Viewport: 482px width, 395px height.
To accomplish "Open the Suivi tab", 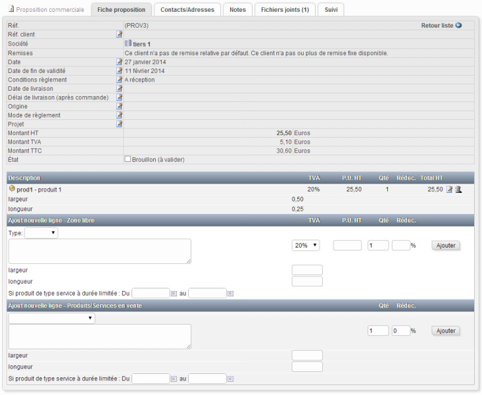I will tap(331, 9).
